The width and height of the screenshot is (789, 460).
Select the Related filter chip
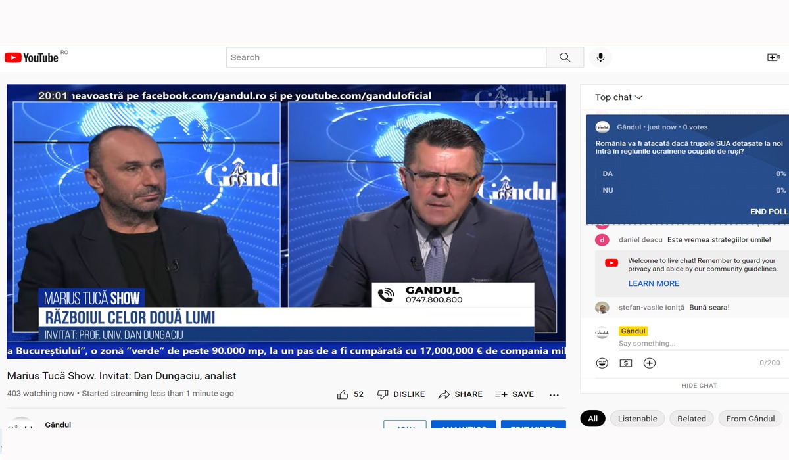[692, 419]
